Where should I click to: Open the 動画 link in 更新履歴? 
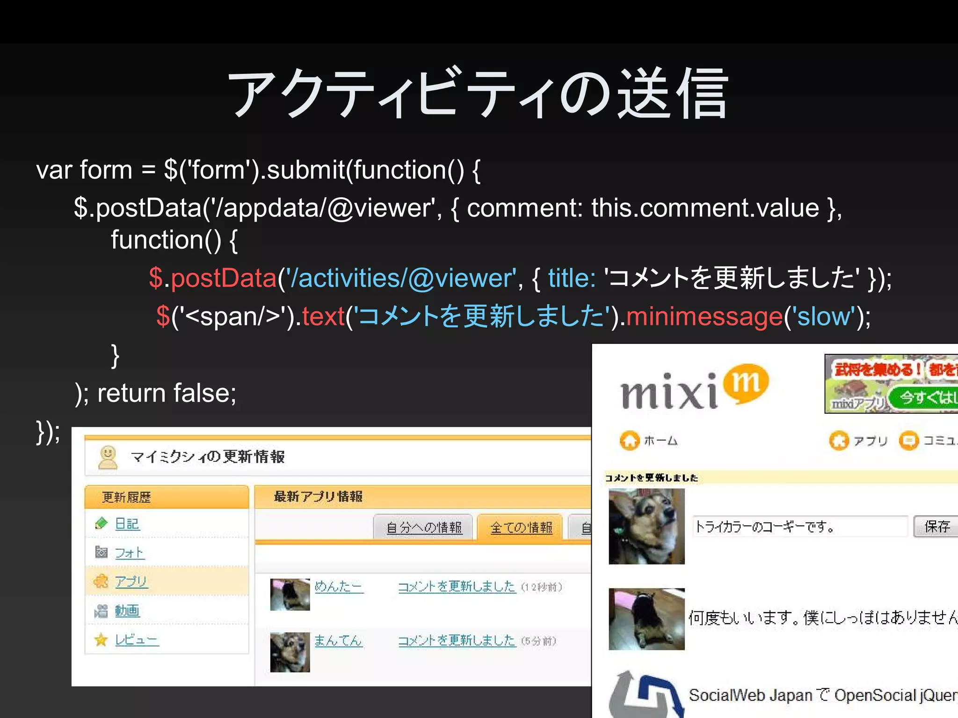pyautogui.click(x=127, y=611)
